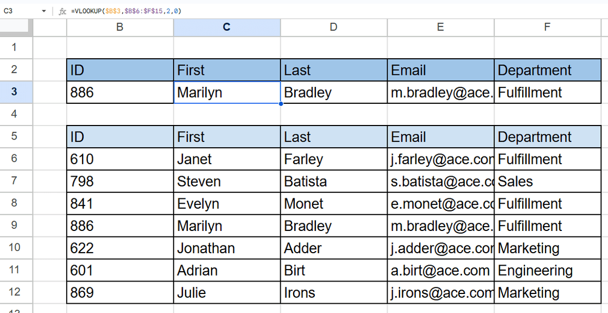
Task: Click the fx function icon
Action: click(x=62, y=11)
